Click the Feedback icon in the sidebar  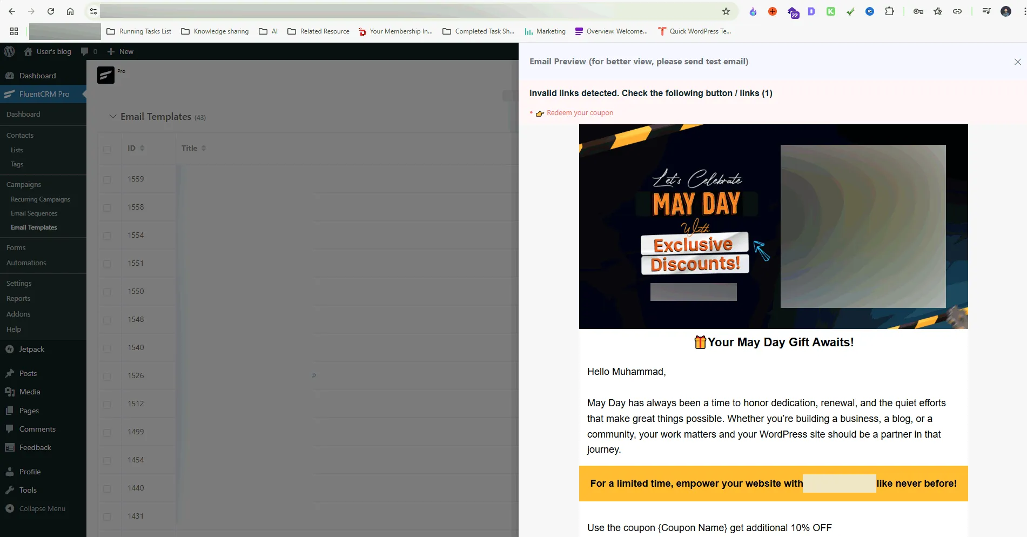click(x=9, y=447)
